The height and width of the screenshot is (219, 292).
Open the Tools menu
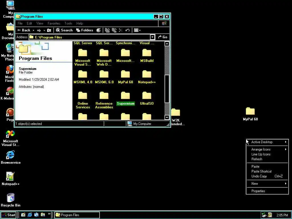coord(68,23)
